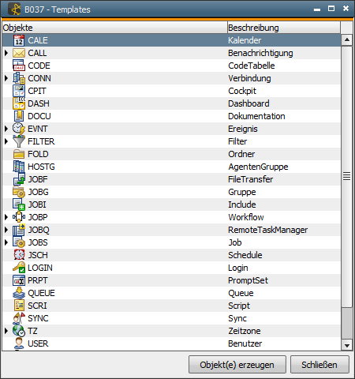Image resolution: width=355 pixels, height=379 pixels.
Task: Click the Schließen button
Action: [319, 365]
